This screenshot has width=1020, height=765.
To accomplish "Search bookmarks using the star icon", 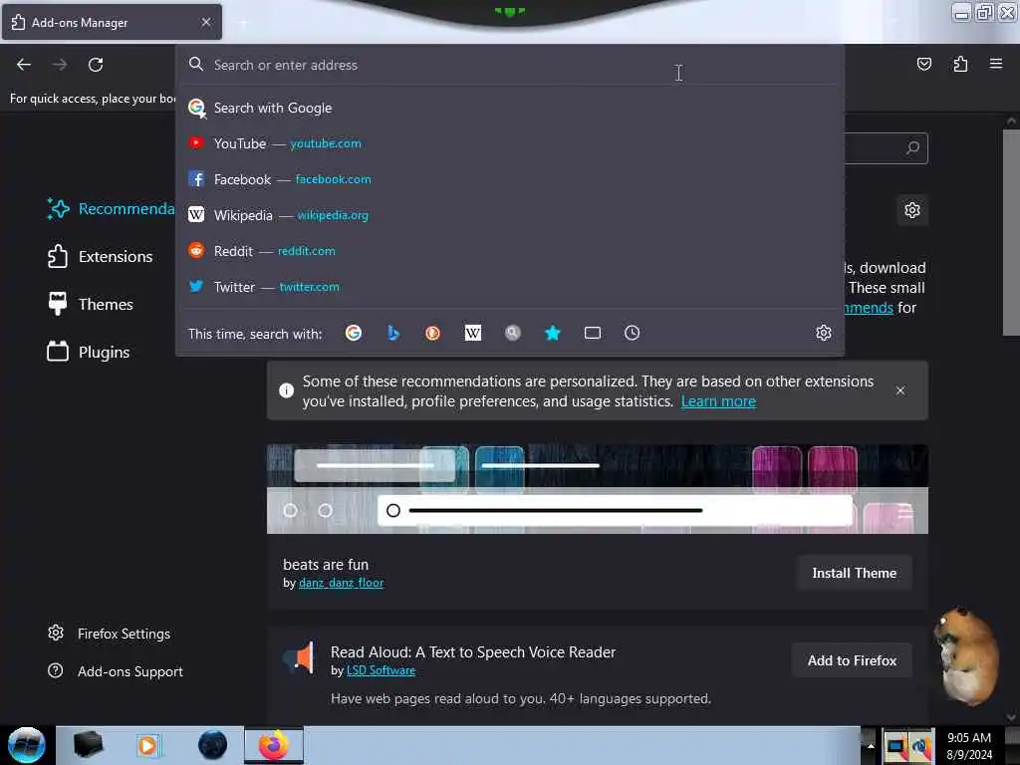I will (552, 333).
